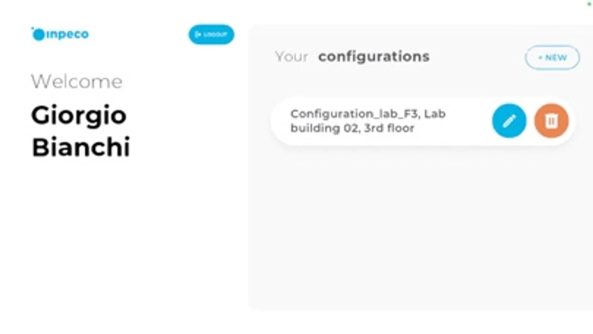Click white card space between text and edit icon
This screenshot has width=593, height=334.
coord(469,121)
